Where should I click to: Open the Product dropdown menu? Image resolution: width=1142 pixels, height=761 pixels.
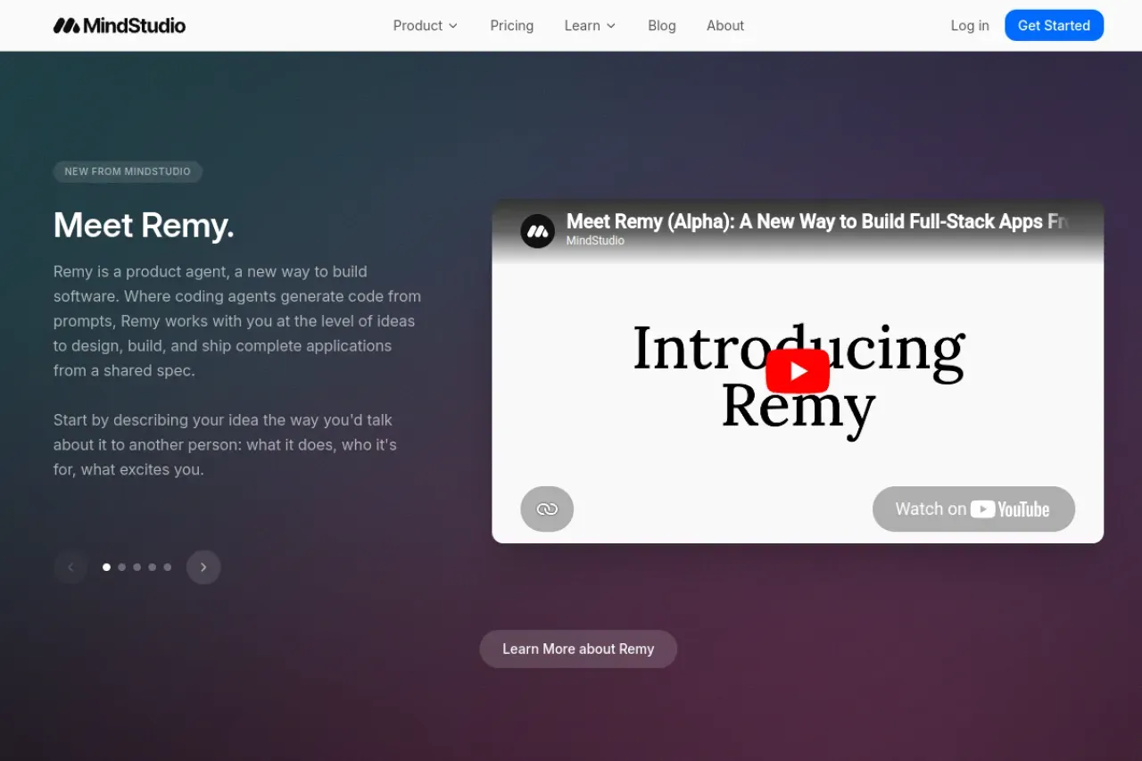[x=426, y=26]
